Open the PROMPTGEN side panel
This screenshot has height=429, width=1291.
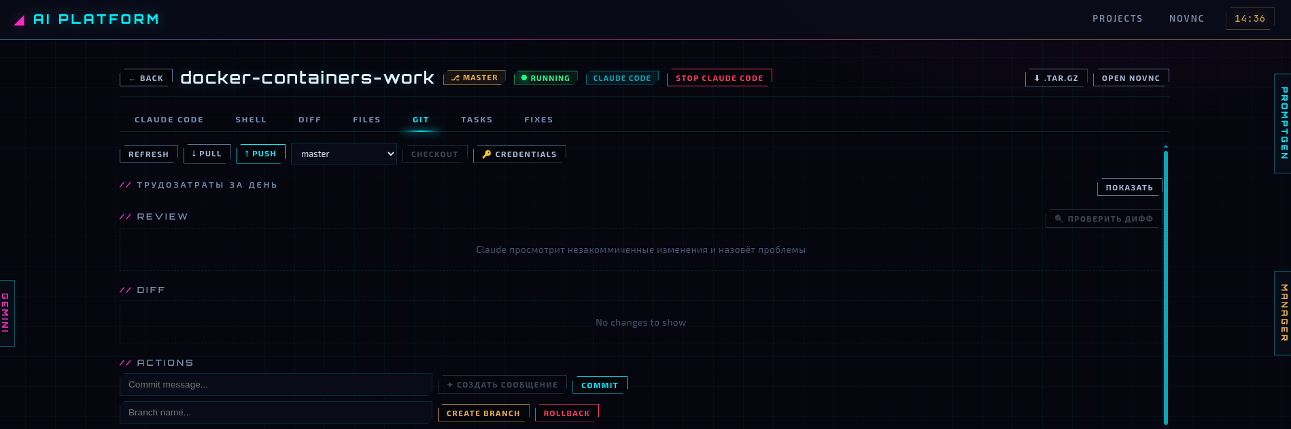(1283, 124)
